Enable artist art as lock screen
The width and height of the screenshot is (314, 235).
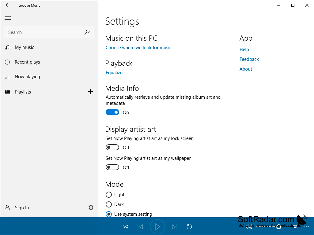[x=112, y=148]
